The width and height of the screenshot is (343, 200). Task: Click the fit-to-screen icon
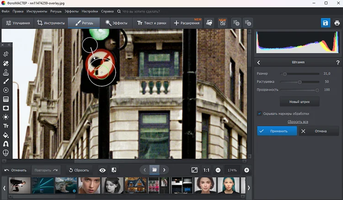194,170
